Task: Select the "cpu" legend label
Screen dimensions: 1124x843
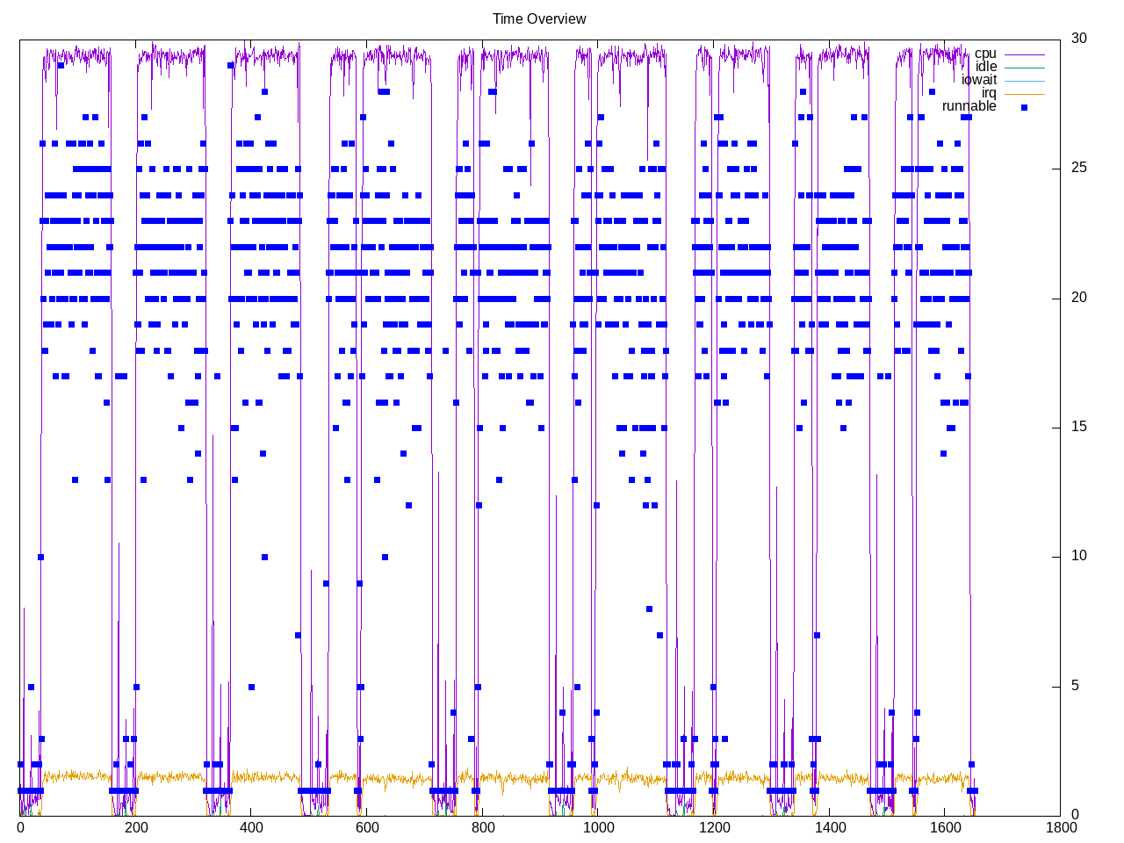Action: [985, 54]
